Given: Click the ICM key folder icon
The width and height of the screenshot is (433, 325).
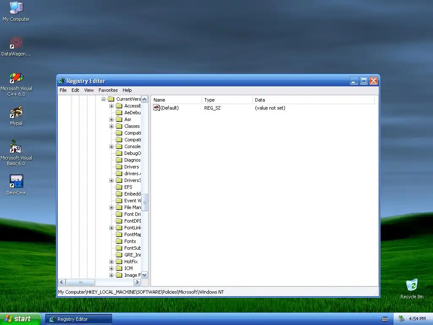Looking at the screenshot, I should [x=119, y=268].
